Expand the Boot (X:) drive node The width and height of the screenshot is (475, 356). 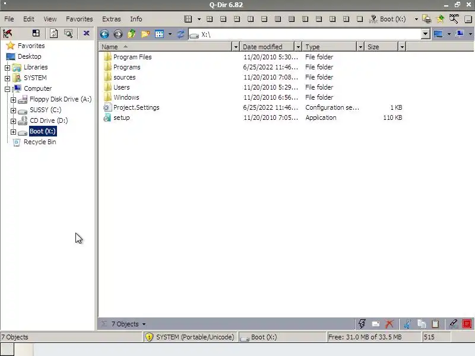click(13, 132)
